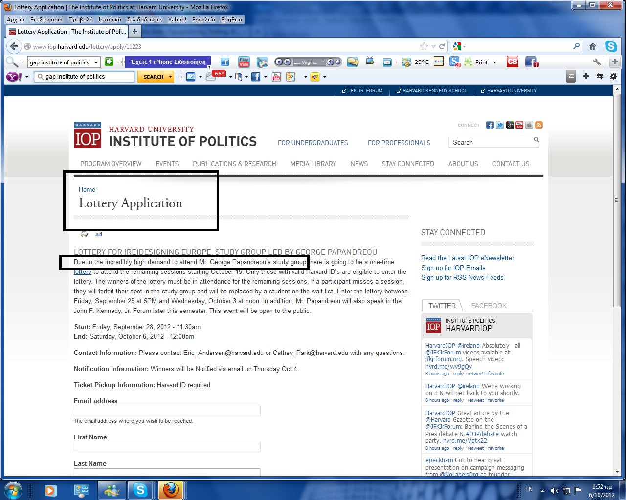Viewport: 626px width, 500px height.
Task: Play the toolbar radio player
Action: coord(287,62)
